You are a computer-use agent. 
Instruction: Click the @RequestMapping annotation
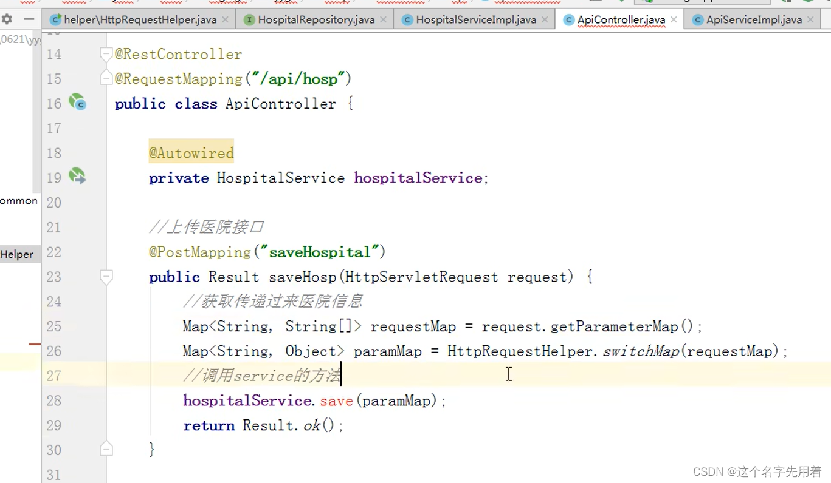point(179,79)
